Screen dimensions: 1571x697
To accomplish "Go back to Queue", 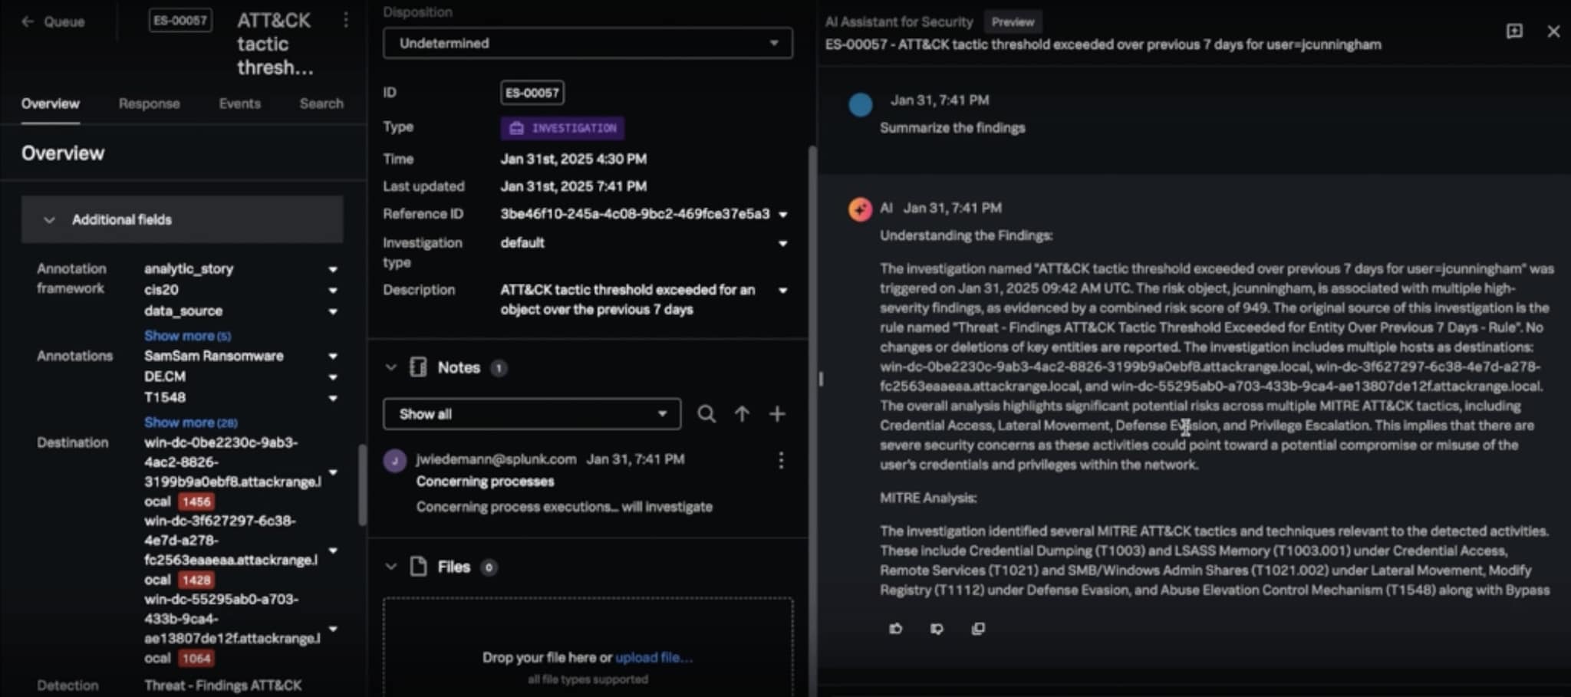I will coord(53,21).
